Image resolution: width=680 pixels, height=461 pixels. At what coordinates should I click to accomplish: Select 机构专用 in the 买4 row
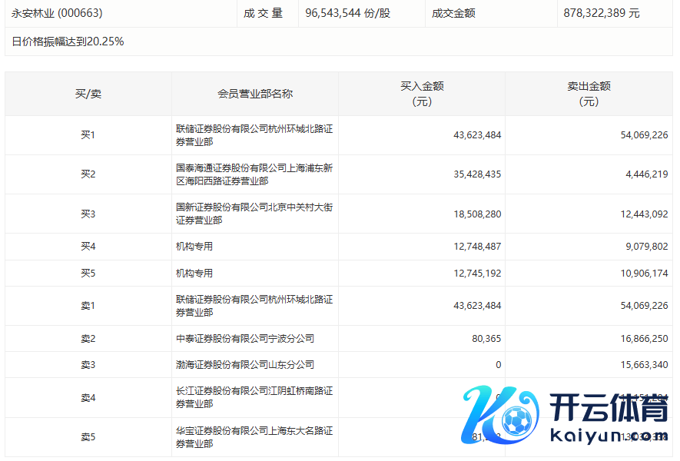(194, 247)
